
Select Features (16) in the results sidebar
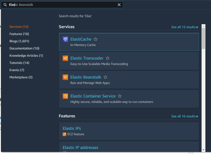pyautogui.click(x=19, y=34)
